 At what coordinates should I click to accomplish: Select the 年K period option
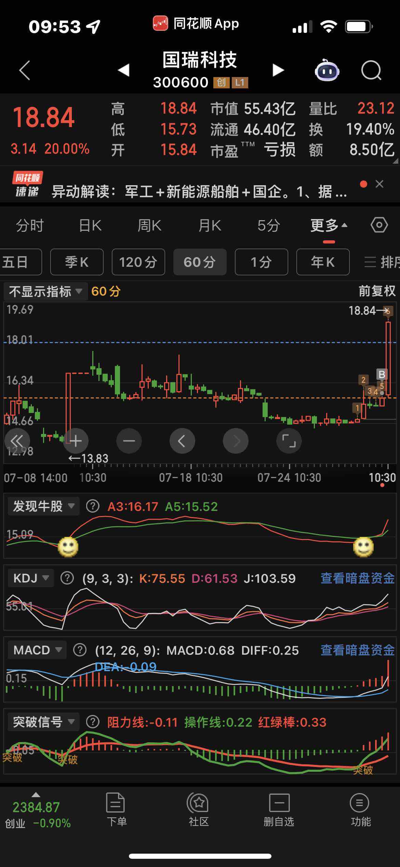click(x=323, y=262)
